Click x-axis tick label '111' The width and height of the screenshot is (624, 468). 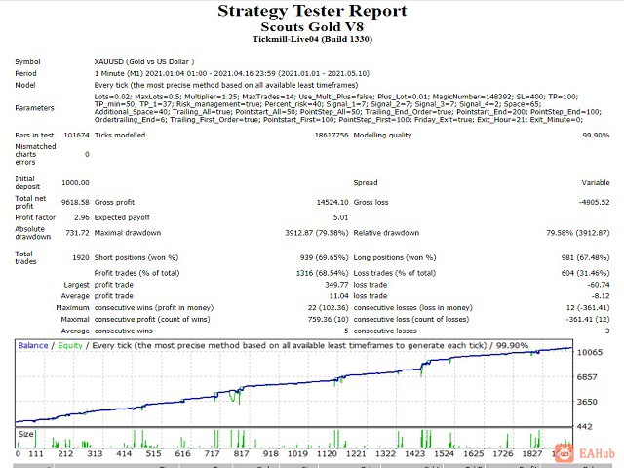pyautogui.click(x=36, y=453)
